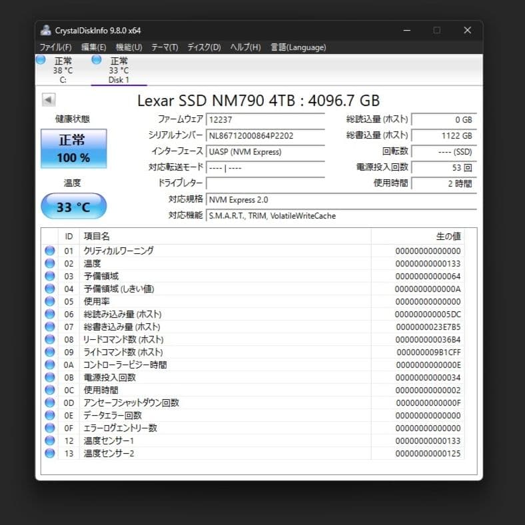Viewport: 525px width, 525px height.
Task: Click the raw value 000000023E7B5
Action: pyautogui.click(x=428, y=326)
